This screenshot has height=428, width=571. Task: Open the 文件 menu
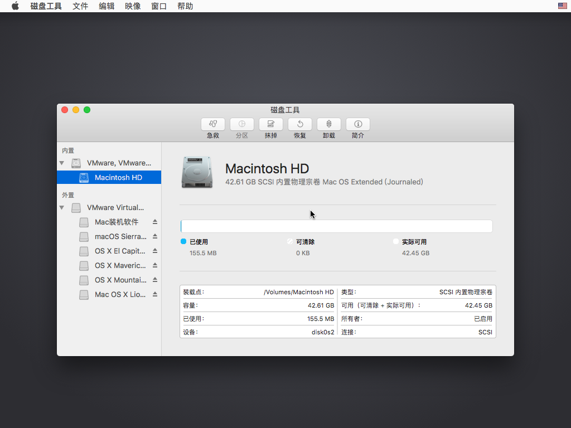pos(80,6)
